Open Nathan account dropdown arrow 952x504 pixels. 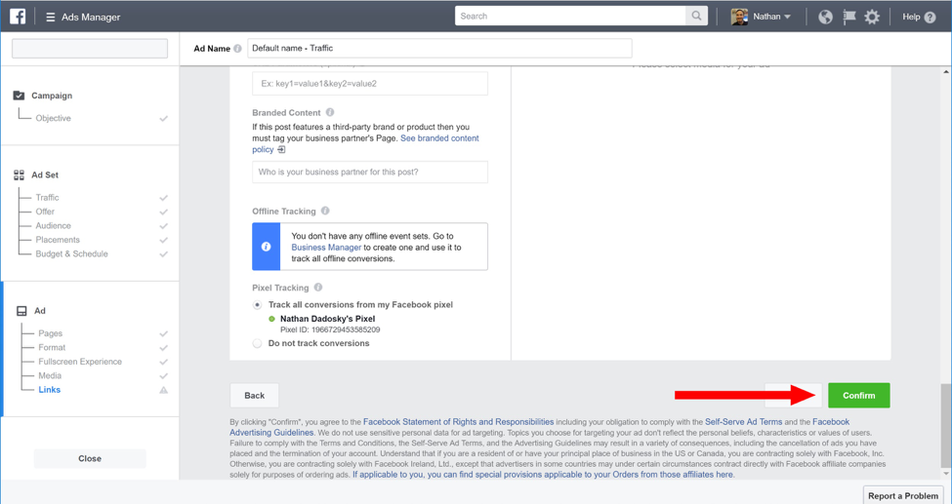click(787, 17)
